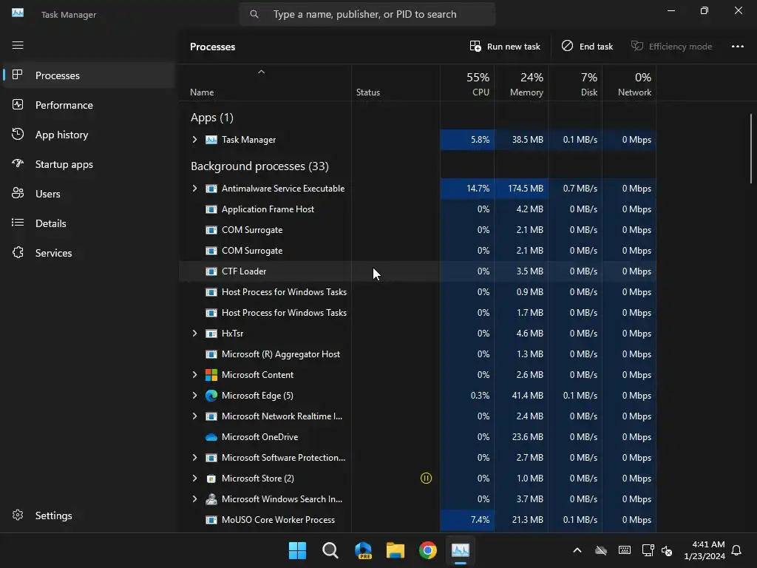Click the 7.4% CPU value of MoUSO

(480, 520)
